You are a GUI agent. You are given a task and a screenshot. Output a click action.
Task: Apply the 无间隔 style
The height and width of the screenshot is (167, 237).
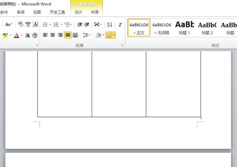click(162, 28)
